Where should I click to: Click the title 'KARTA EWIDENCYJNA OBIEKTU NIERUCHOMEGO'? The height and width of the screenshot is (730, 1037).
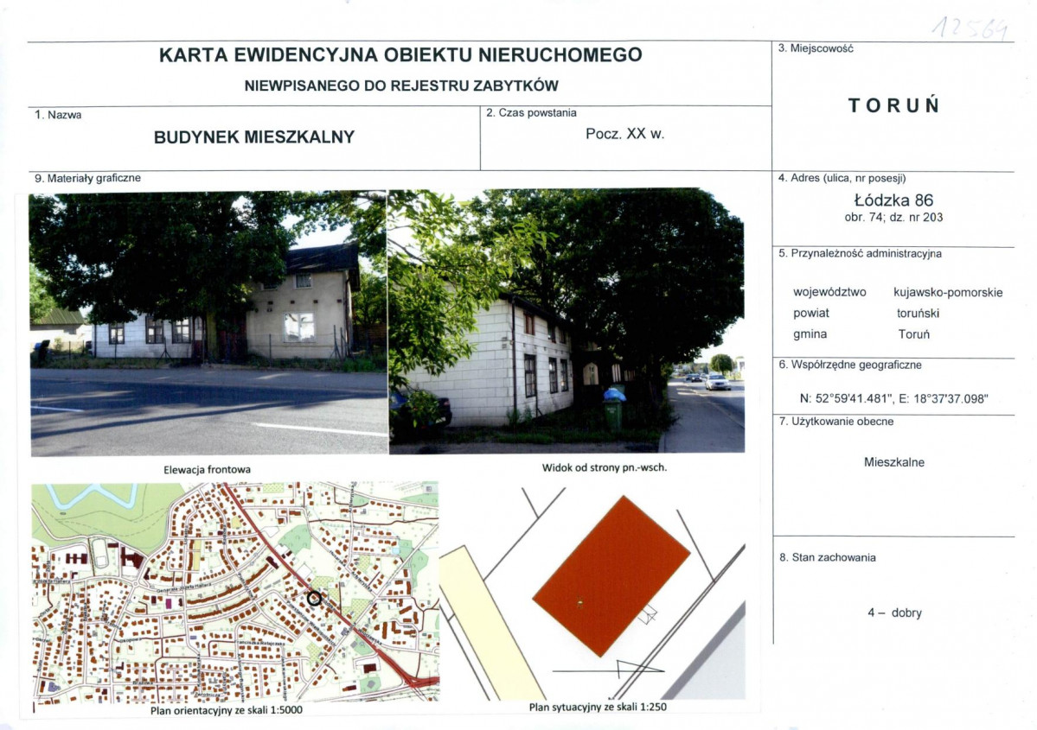point(400,54)
